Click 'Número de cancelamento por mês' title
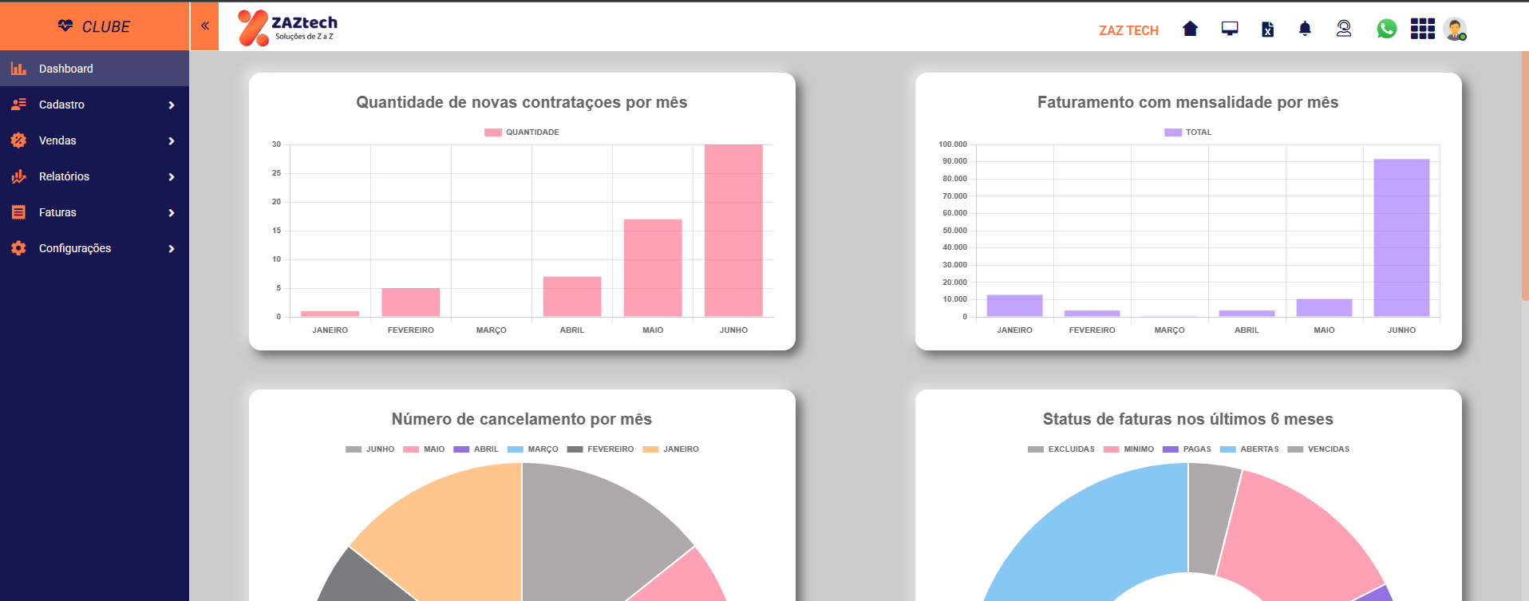 [x=522, y=419]
